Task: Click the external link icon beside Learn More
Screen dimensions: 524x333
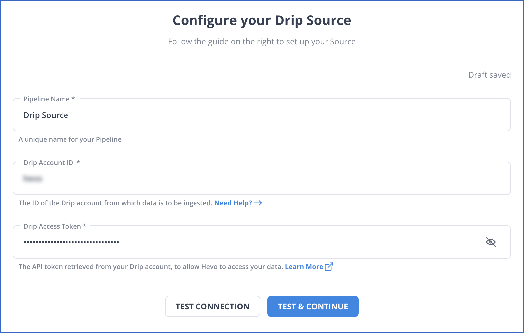Action: pyautogui.click(x=329, y=267)
